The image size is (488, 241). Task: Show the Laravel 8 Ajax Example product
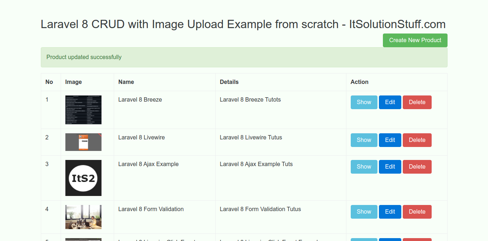[x=364, y=167]
